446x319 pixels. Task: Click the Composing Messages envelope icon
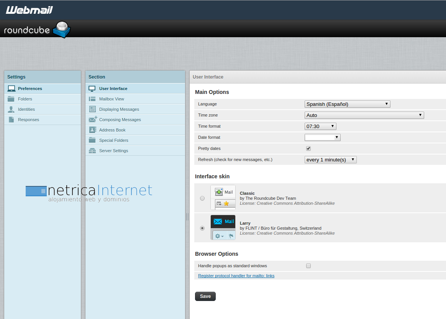[93, 120]
